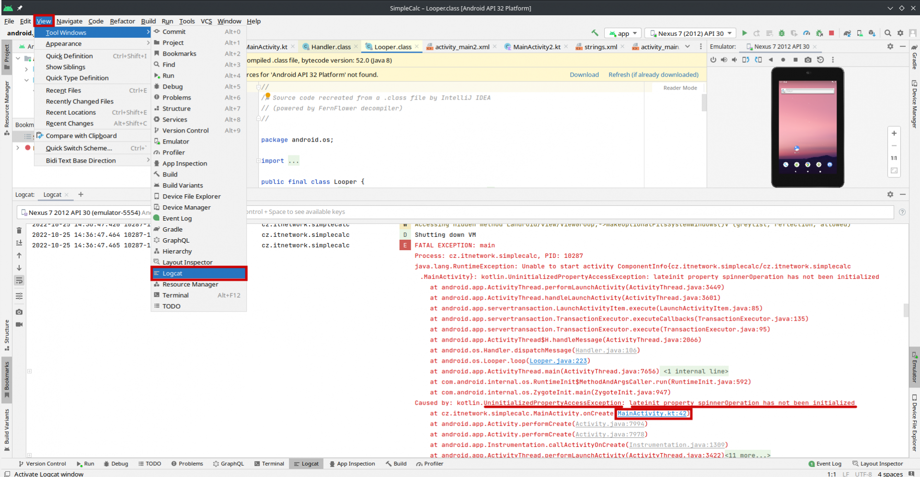This screenshot has height=477, width=920.
Task: Open the app run configuration dropdown
Action: pos(623,33)
